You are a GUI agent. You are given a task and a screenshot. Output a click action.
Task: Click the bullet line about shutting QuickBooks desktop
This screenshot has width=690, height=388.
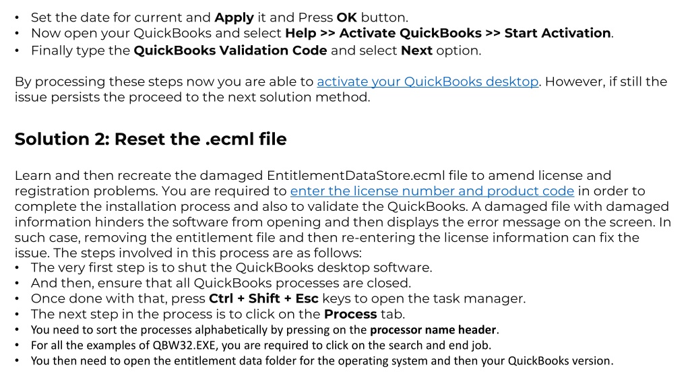tap(232, 267)
